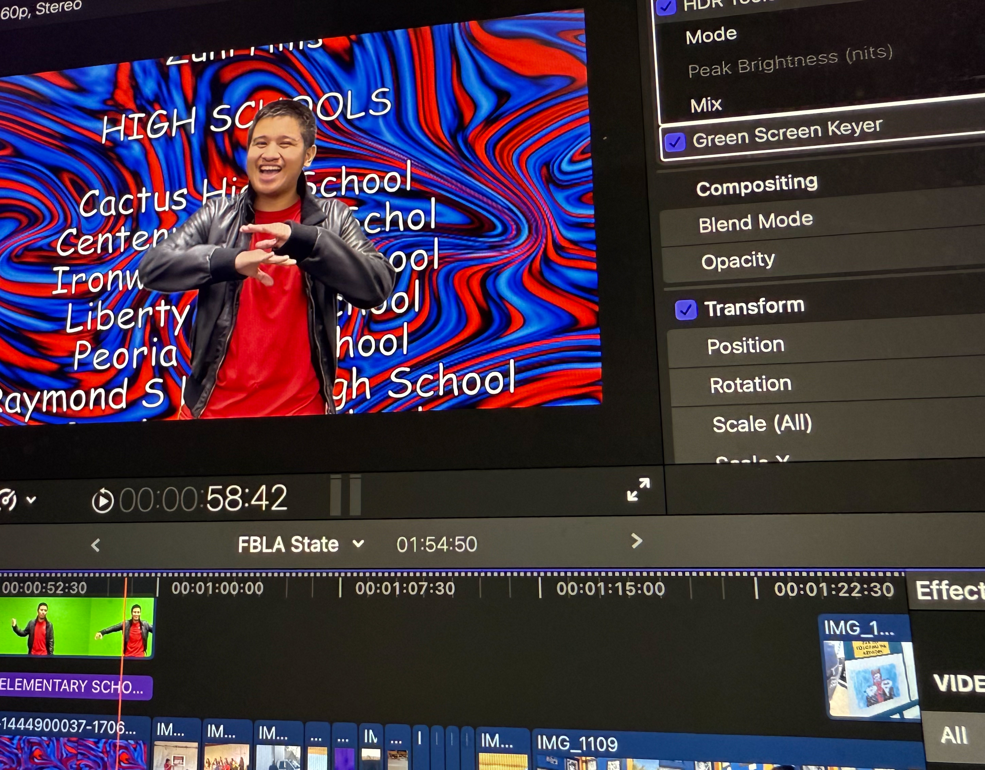Disable the Green Screen Keyer checkbox

675,143
